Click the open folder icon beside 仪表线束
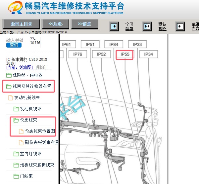Image resolution: width=199 pixels, height=184 pixels. coord(16,120)
